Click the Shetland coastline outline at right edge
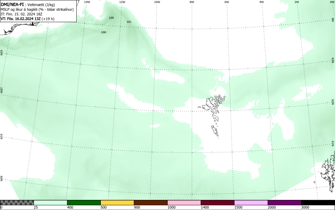The height and width of the screenshot is (210, 335). [328, 171]
